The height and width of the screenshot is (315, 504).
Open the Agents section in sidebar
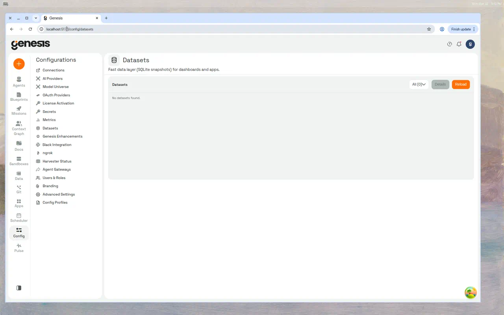coord(19,82)
